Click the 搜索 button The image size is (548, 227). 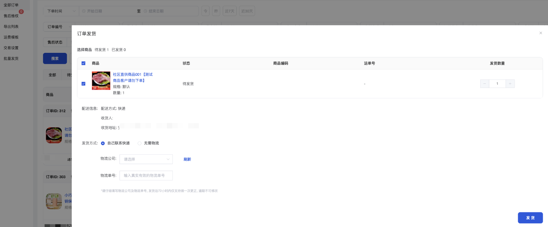(55, 58)
